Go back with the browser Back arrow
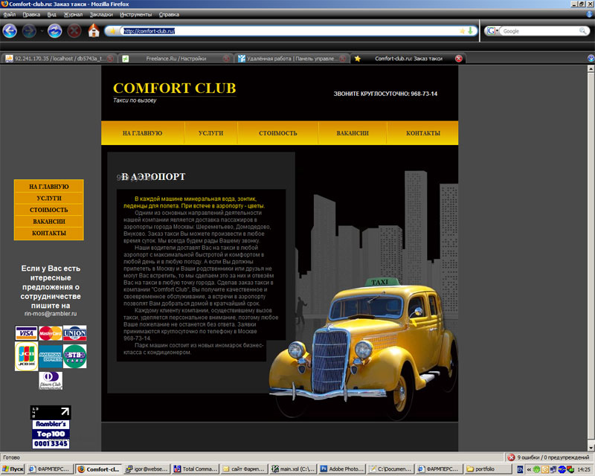Image resolution: width=595 pixels, height=476 pixels. [x=10, y=30]
